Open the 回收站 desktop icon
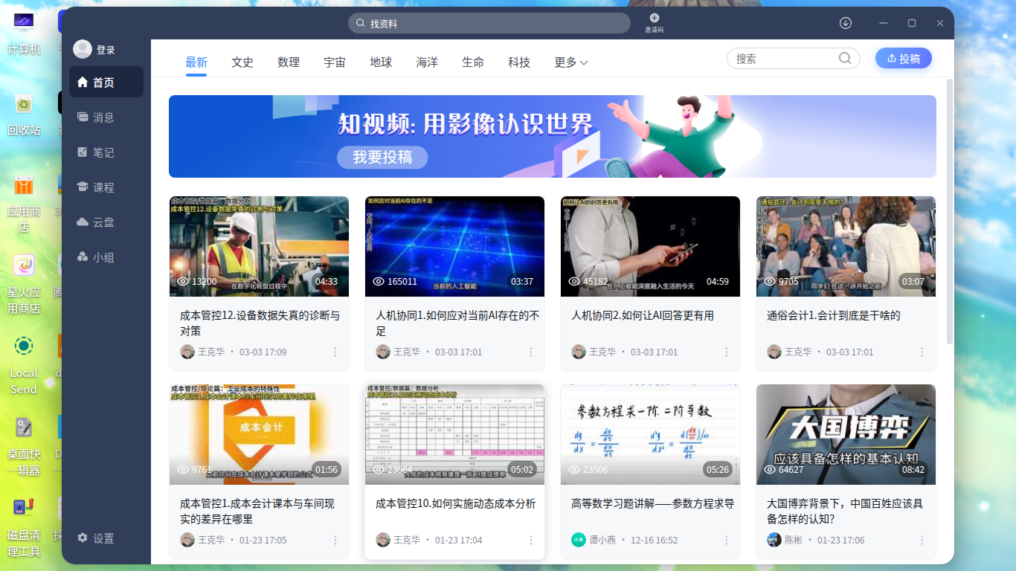The height and width of the screenshot is (571, 1016). [x=24, y=114]
